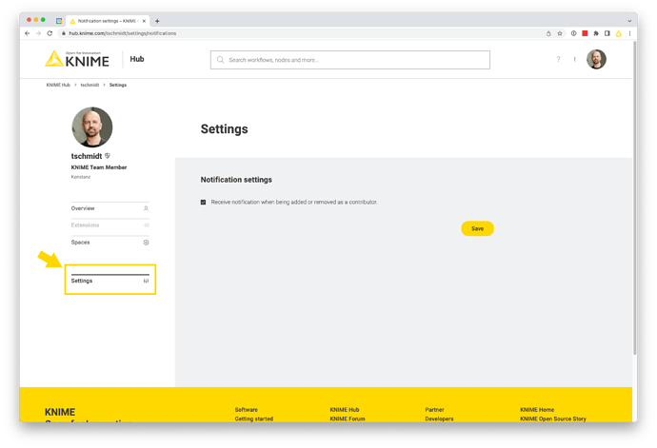Open Overview in the sidebar

(x=110, y=208)
